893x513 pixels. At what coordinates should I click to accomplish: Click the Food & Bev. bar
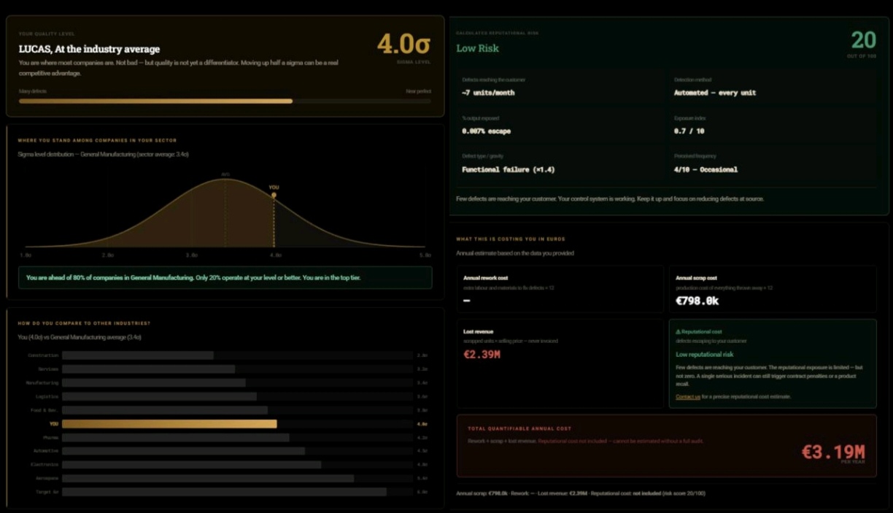pyautogui.click(x=165, y=410)
